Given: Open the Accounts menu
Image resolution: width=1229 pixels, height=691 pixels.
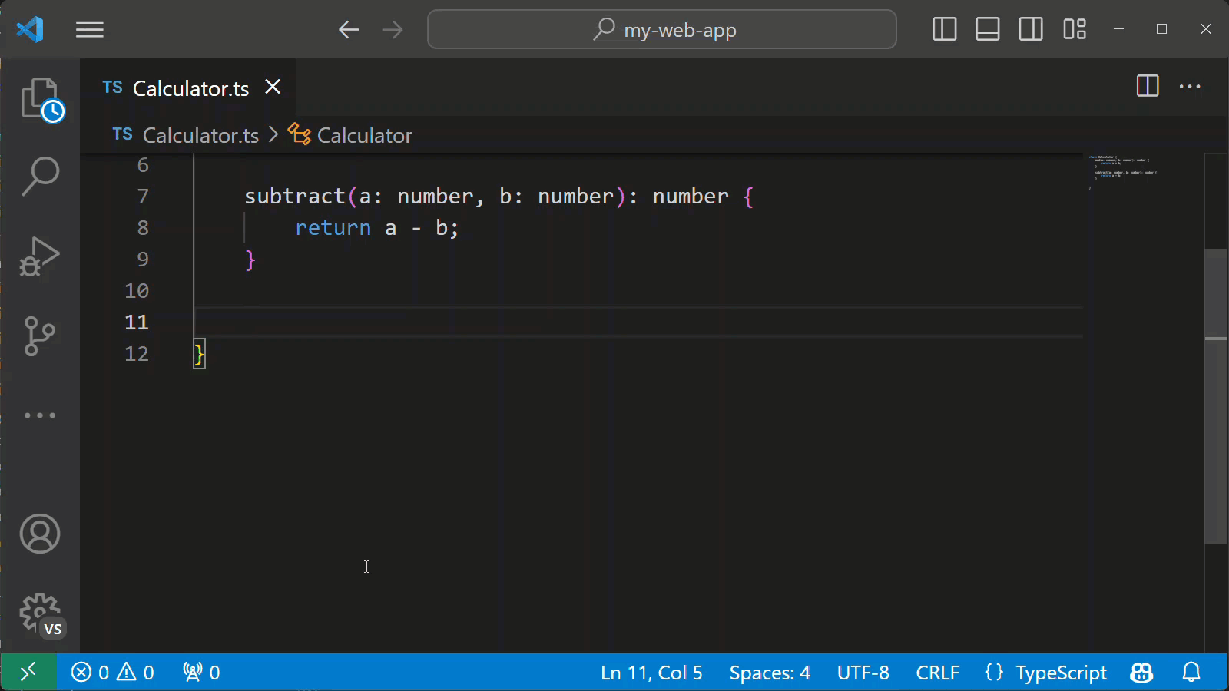Looking at the screenshot, I should click(40, 534).
